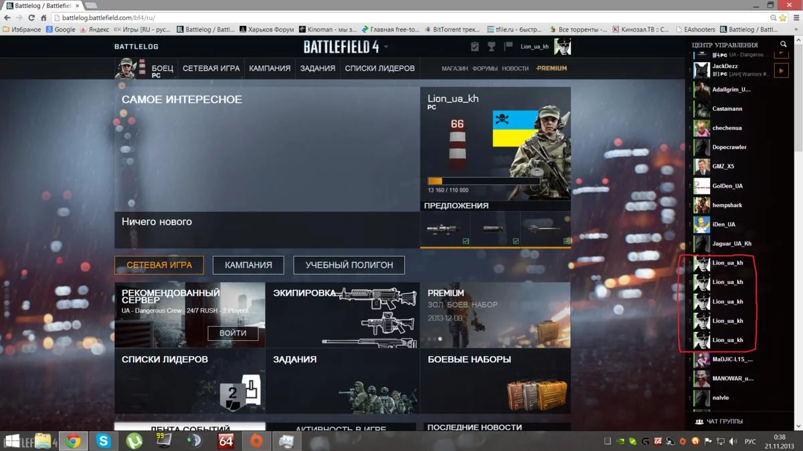Open the СПИСКИ ЛИДЕРОВ tile
Screen dimensions: 803x451
pyautogui.click(x=190, y=381)
